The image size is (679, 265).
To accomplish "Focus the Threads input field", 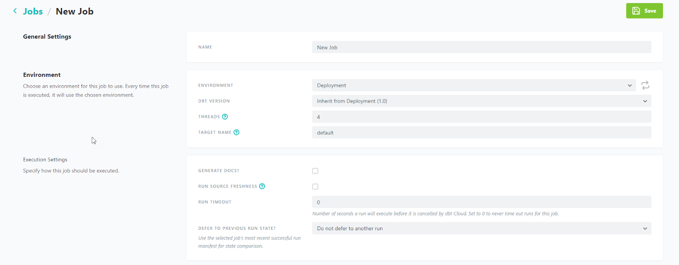I will (x=481, y=117).
